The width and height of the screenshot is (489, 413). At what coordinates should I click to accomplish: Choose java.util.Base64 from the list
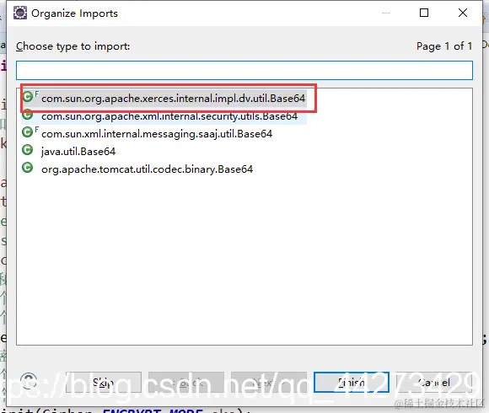tap(69, 152)
